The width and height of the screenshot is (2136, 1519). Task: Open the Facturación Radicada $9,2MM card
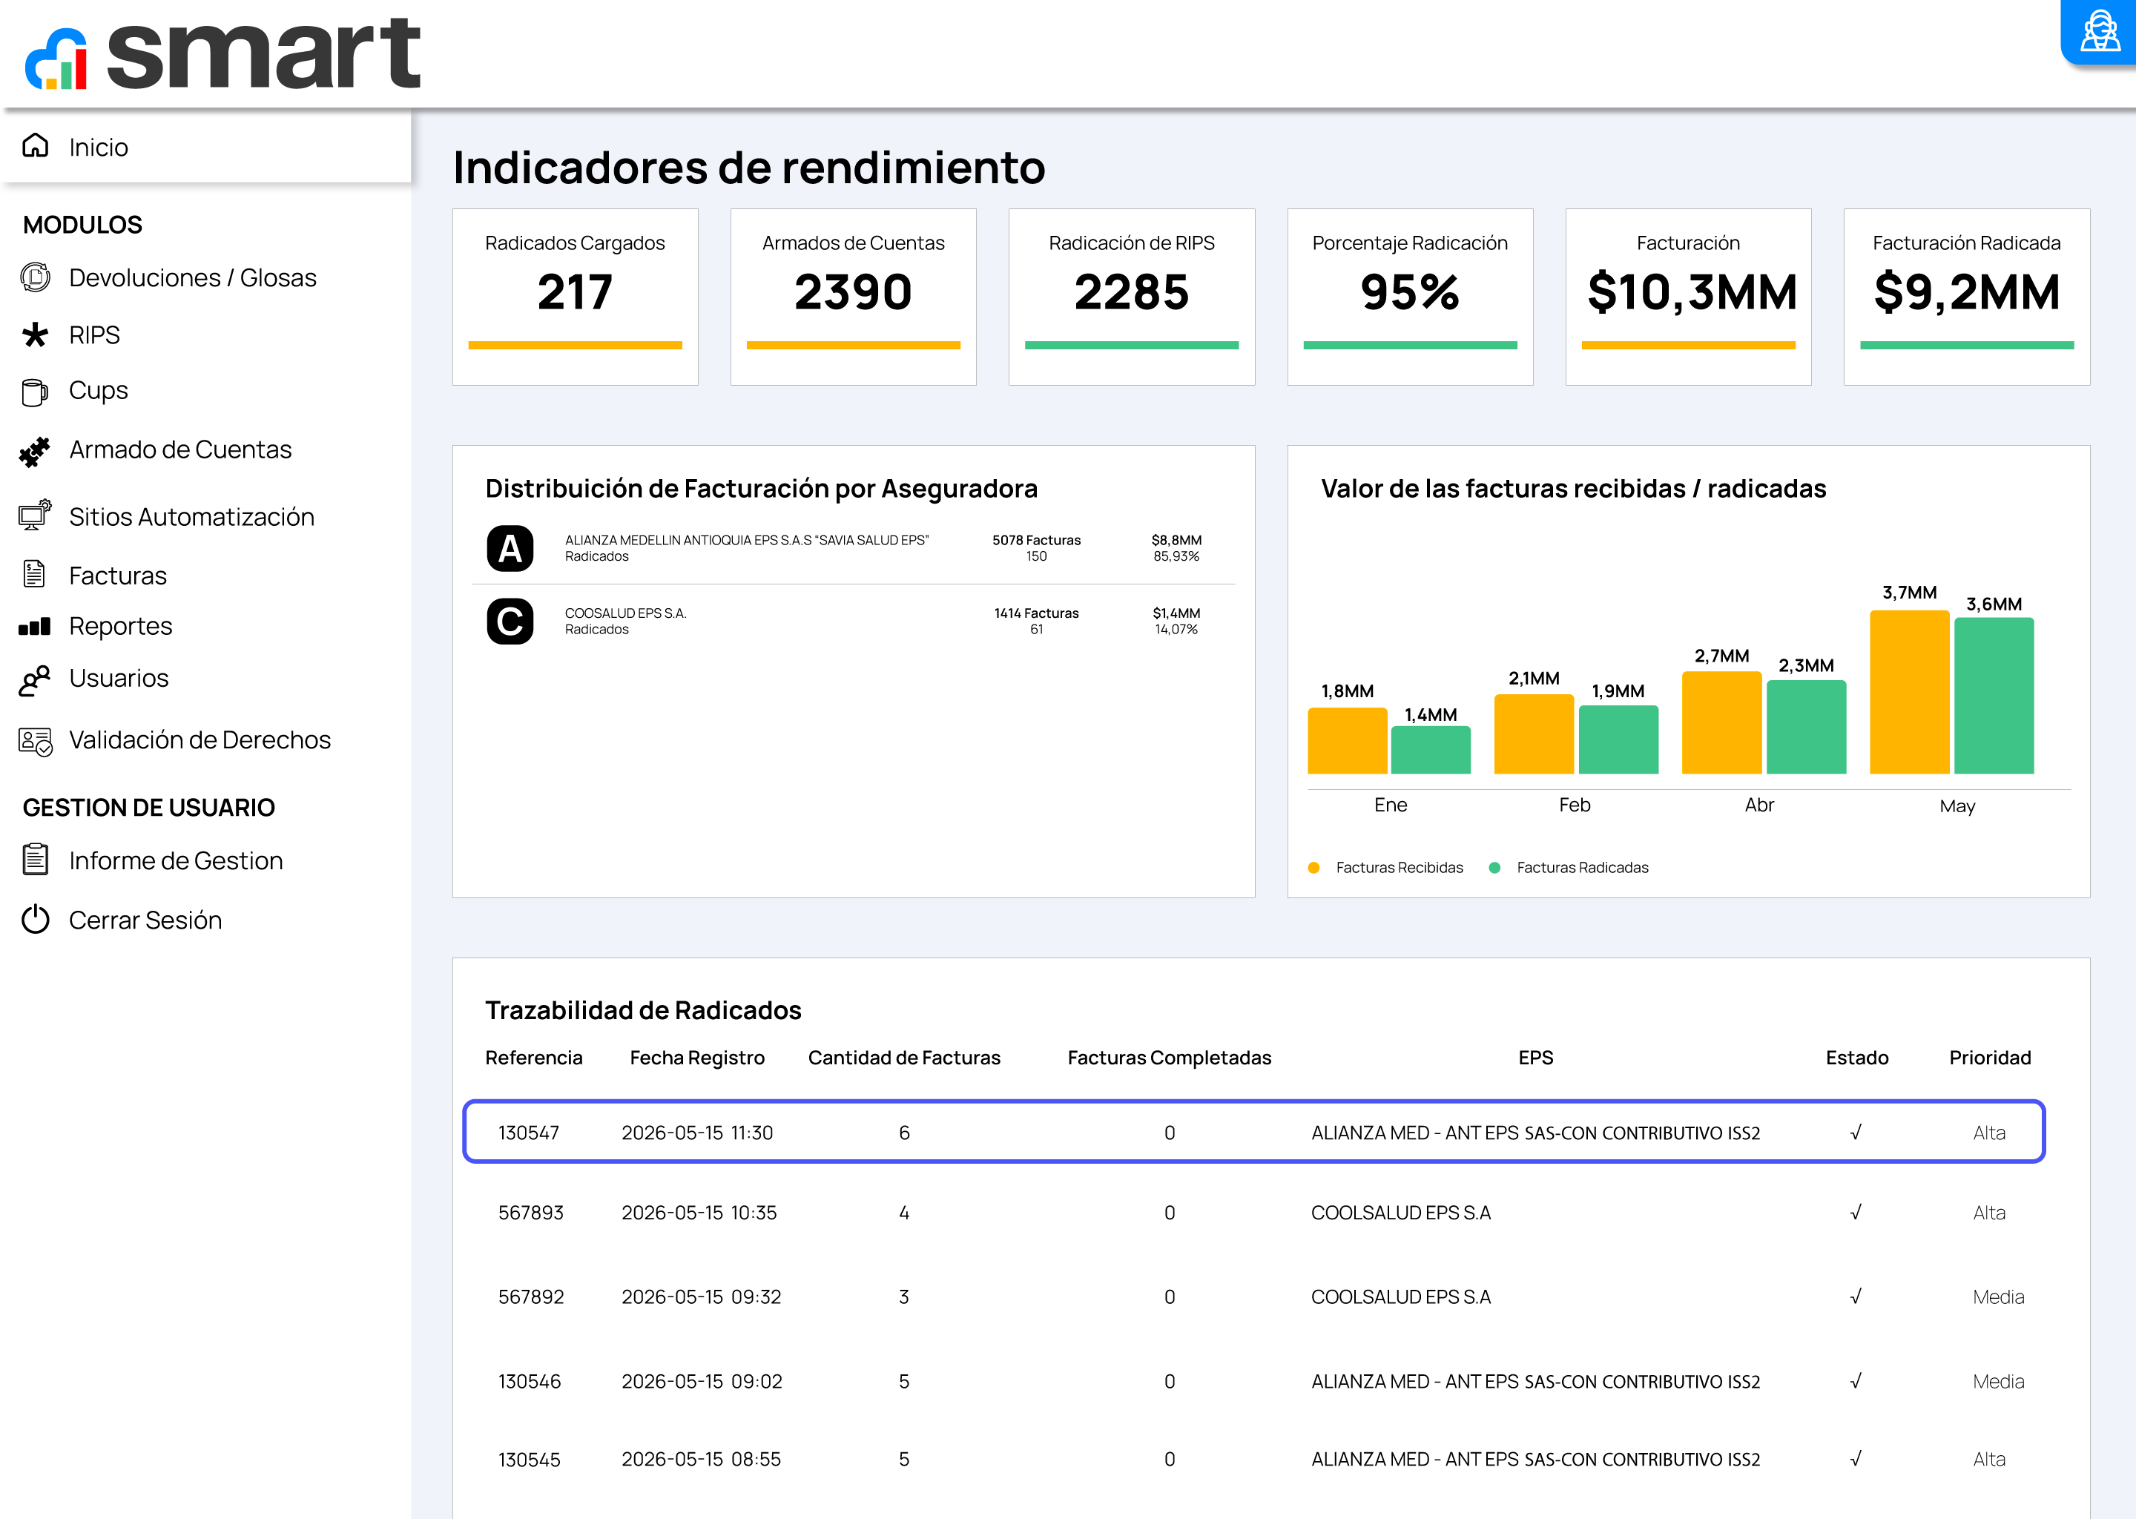tap(1967, 297)
